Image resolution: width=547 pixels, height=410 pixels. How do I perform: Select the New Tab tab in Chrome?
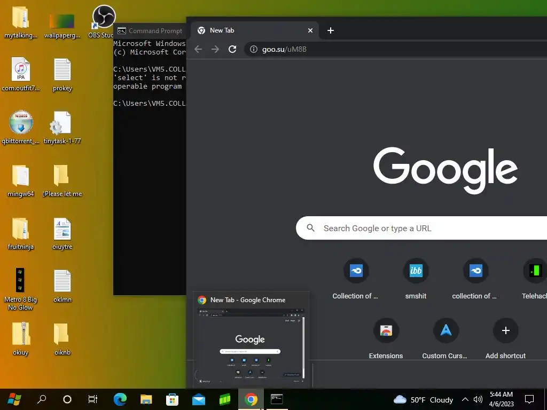[x=255, y=30]
